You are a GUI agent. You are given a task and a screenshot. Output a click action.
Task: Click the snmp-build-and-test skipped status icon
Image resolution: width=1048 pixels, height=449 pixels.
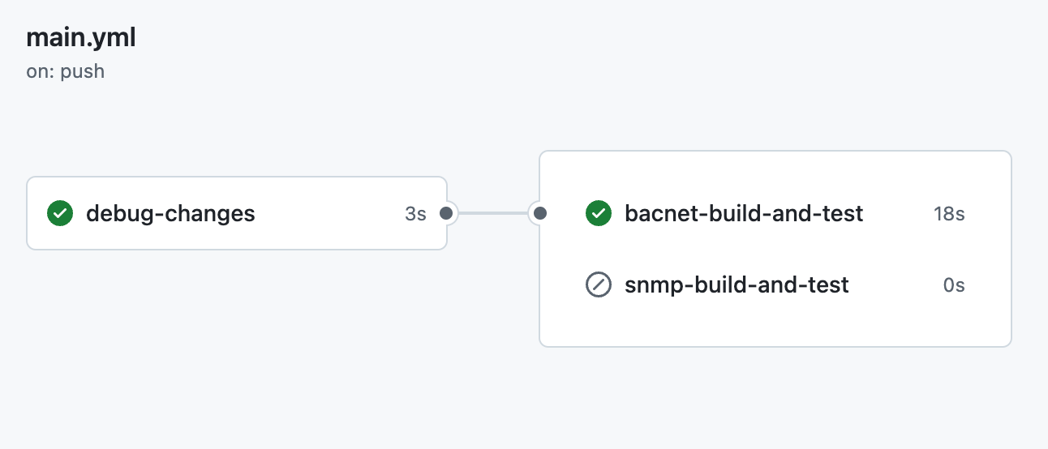(x=598, y=284)
